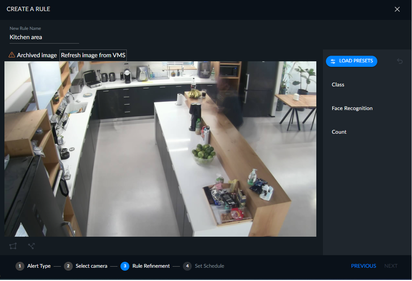Image resolution: width=412 pixels, height=281 pixels.
Task: Click the step 4 circle for Set Schedule
Action: tap(187, 266)
